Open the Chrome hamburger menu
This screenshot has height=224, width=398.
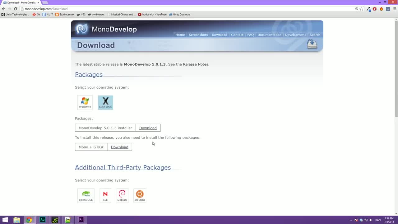[395, 9]
